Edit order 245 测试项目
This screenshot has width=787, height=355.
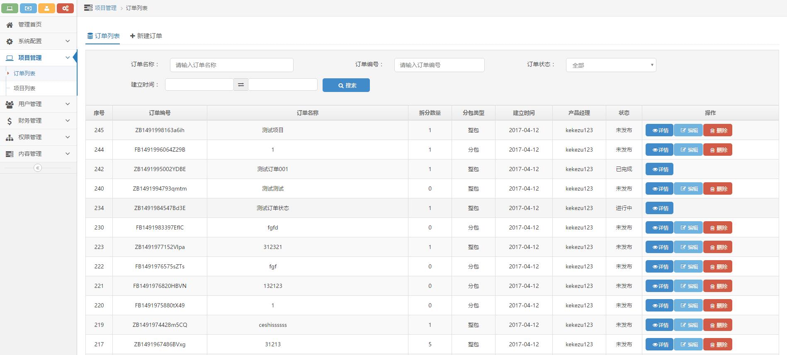(x=688, y=130)
